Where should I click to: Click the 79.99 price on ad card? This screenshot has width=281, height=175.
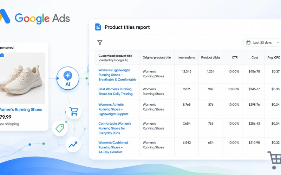pyautogui.click(x=6, y=117)
